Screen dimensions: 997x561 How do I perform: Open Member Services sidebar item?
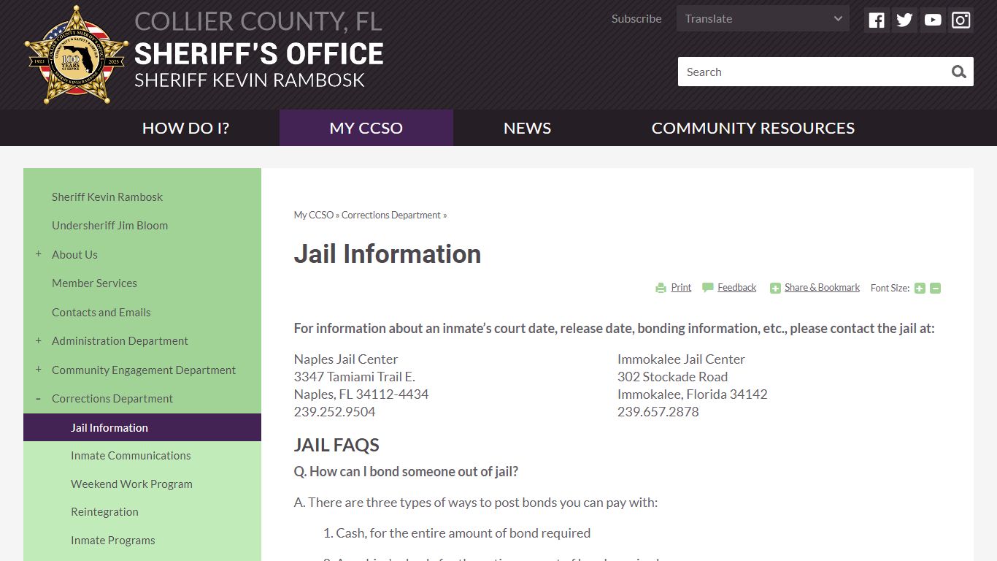(x=94, y=283)
